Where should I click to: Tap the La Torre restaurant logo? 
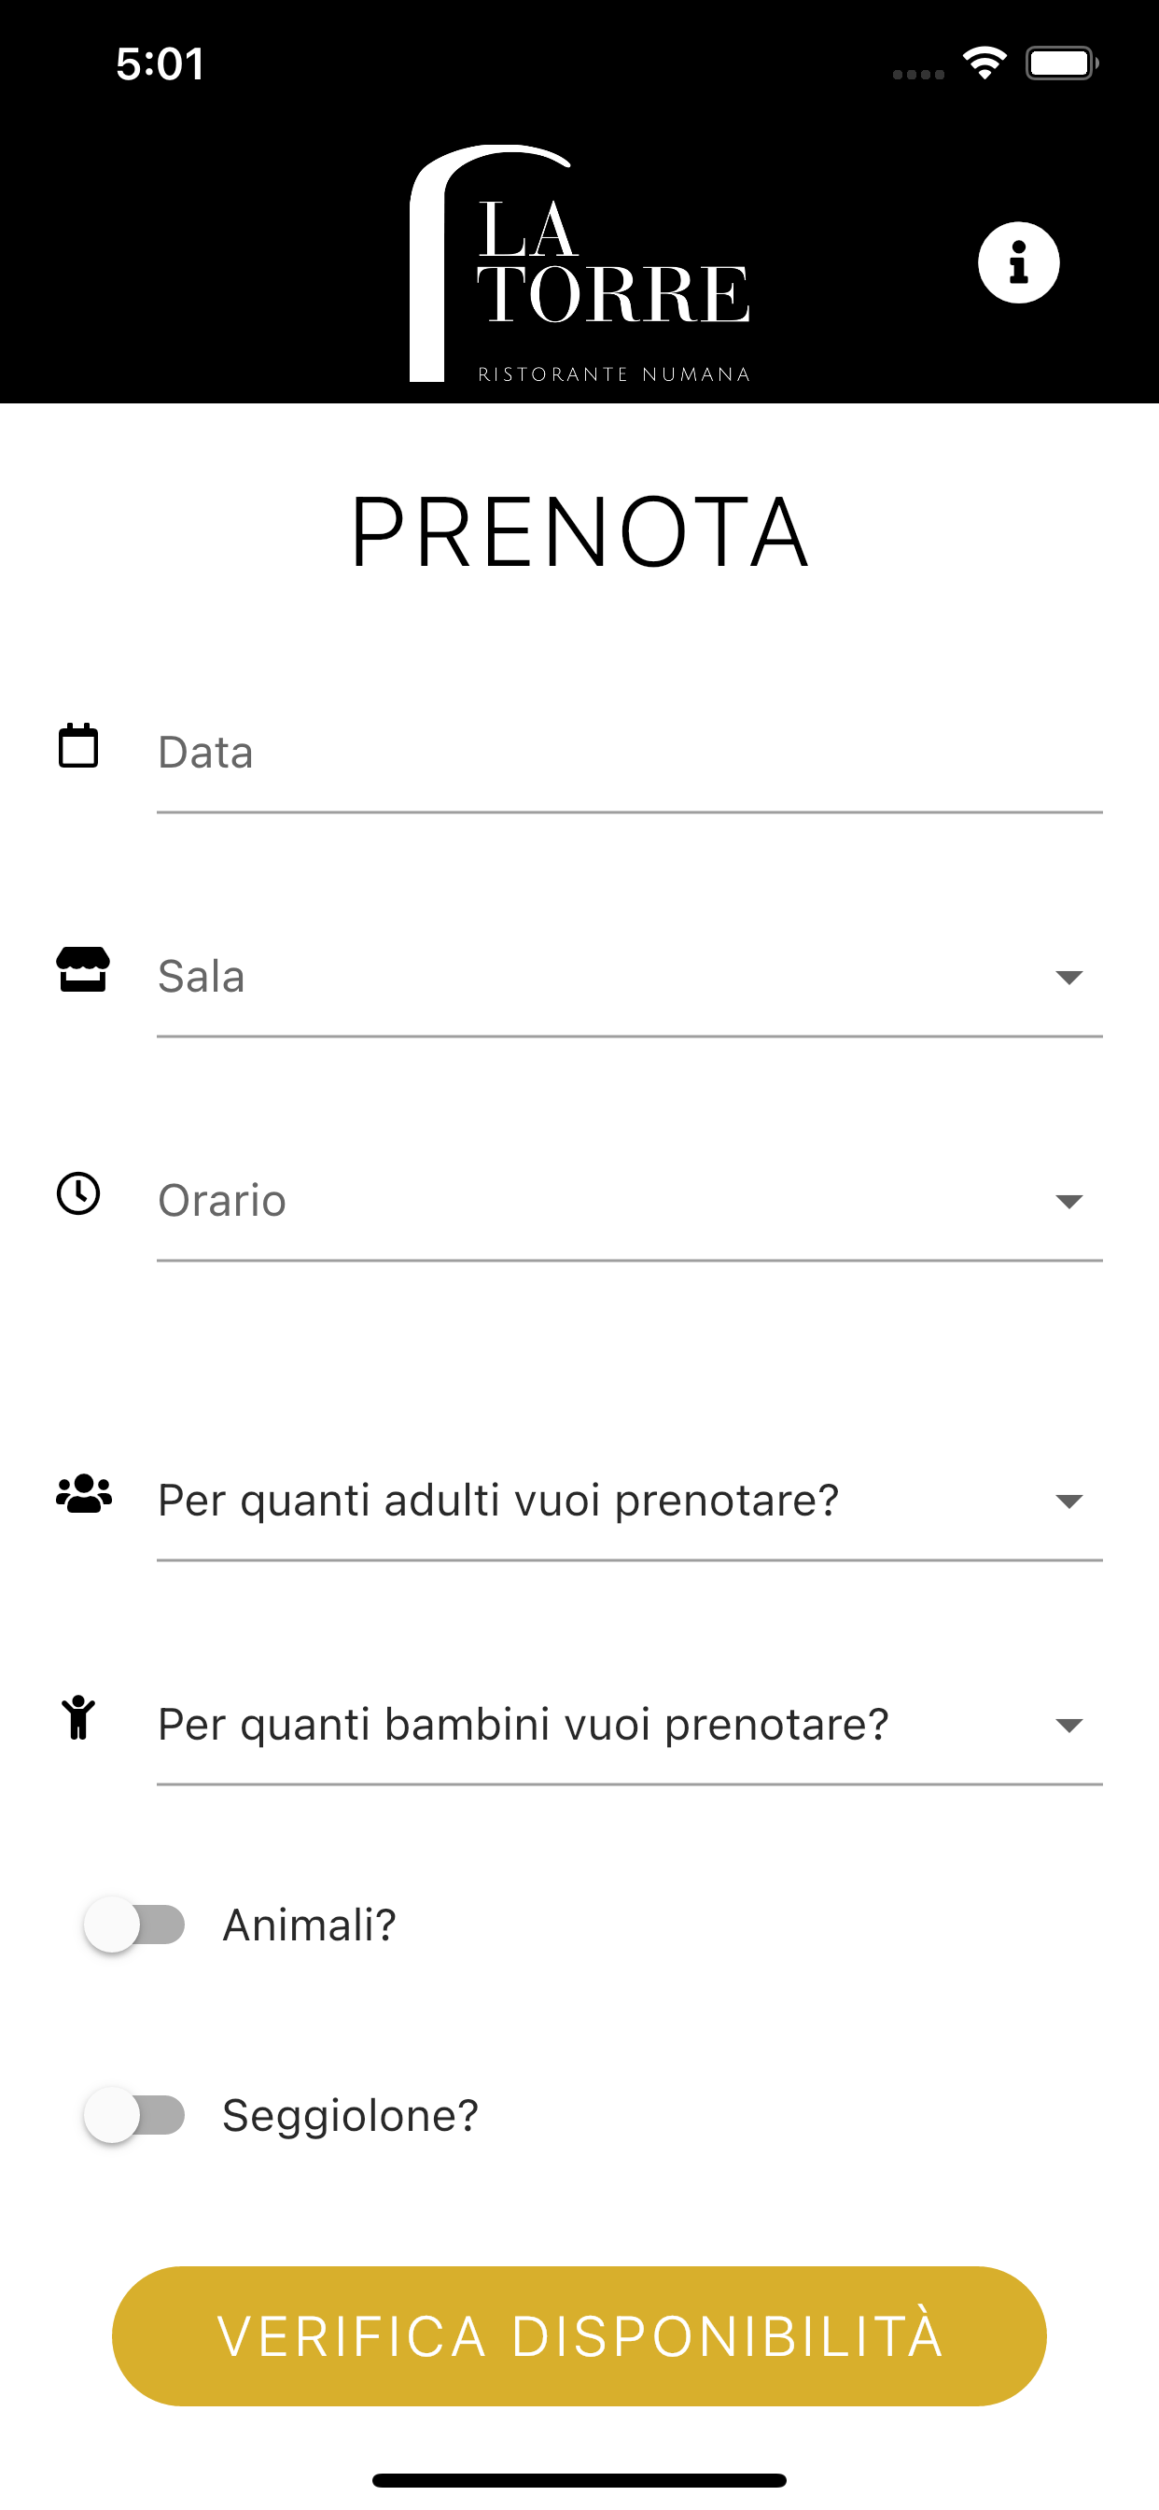pos(580,263)
